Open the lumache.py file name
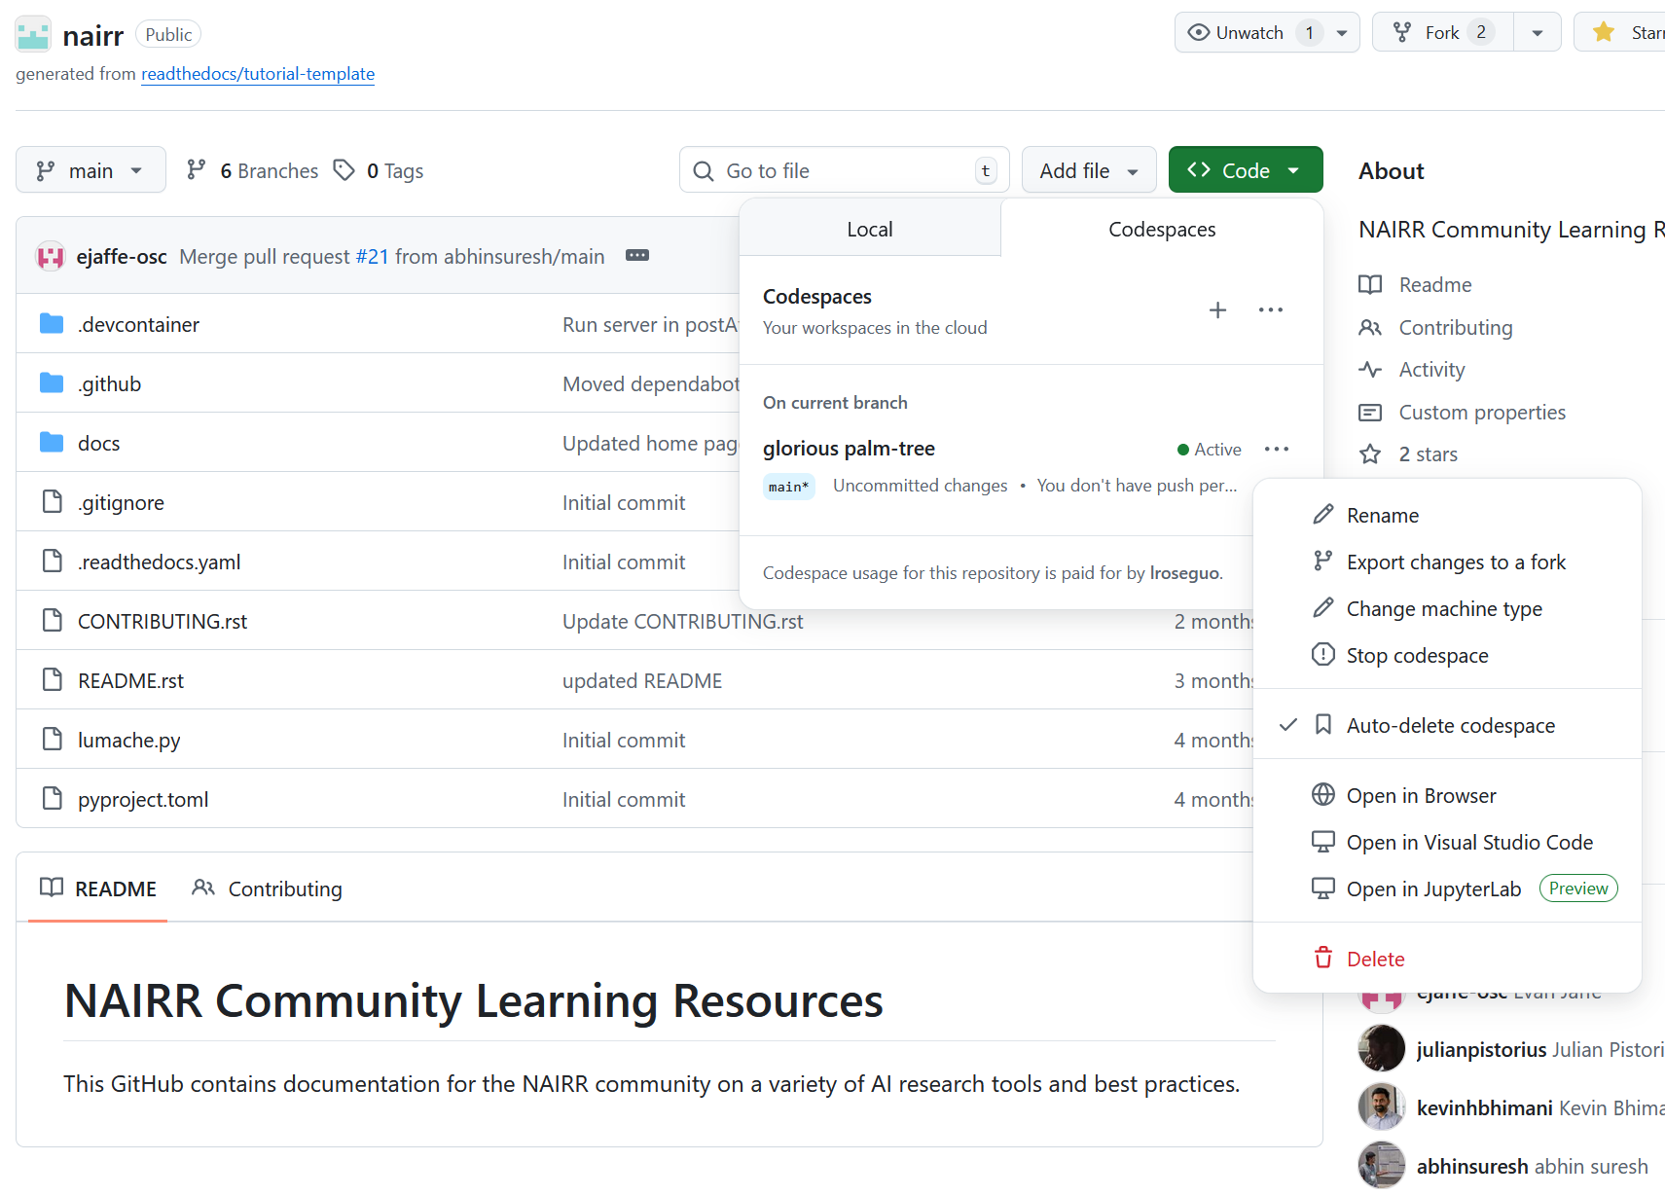Viewport: 1665px width, 1197px height. (x=129, y=741)
